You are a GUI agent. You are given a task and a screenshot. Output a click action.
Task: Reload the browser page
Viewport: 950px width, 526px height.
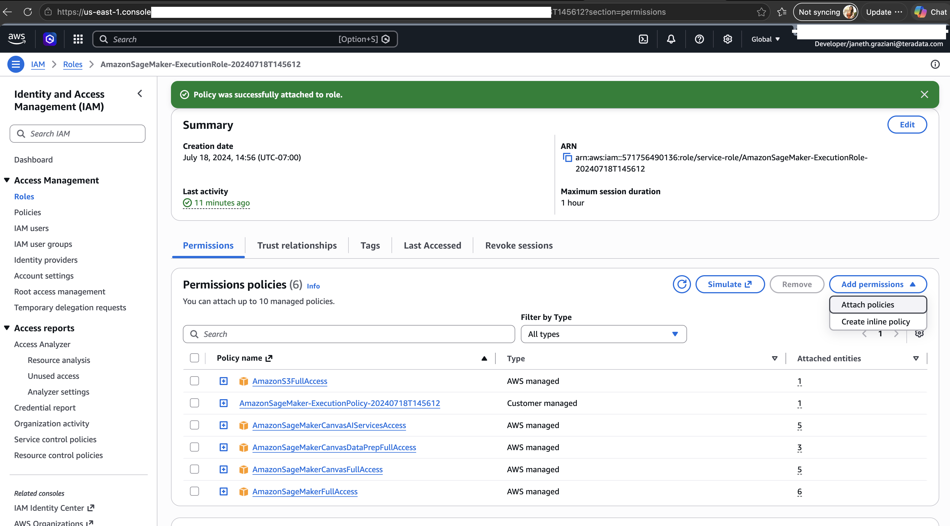pos(28,12)
